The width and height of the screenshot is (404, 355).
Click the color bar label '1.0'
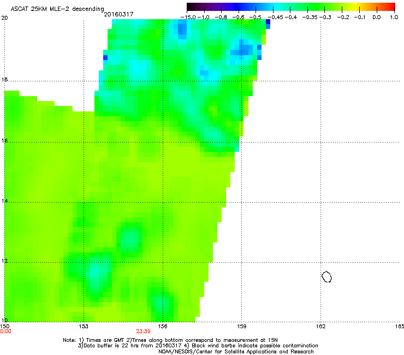pyautogui.click(x=394, y=17)
